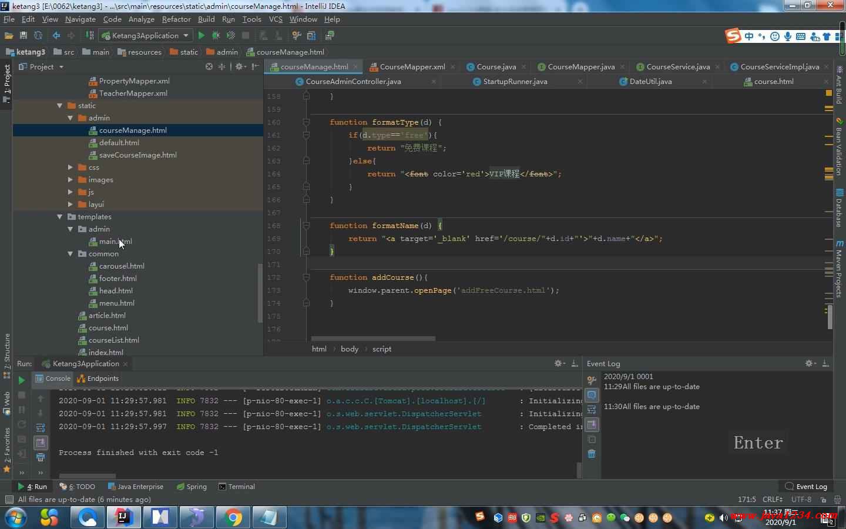Expand the layui folder
Screen dimensions: 846x529
pos(70,205)
